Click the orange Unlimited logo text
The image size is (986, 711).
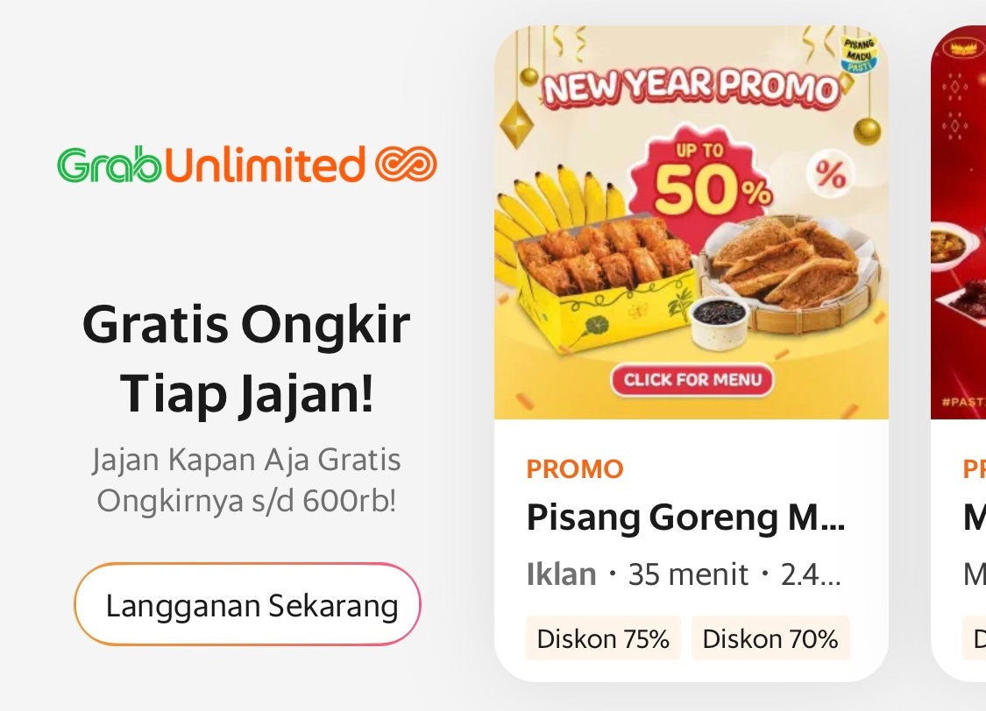click(264, 165)
